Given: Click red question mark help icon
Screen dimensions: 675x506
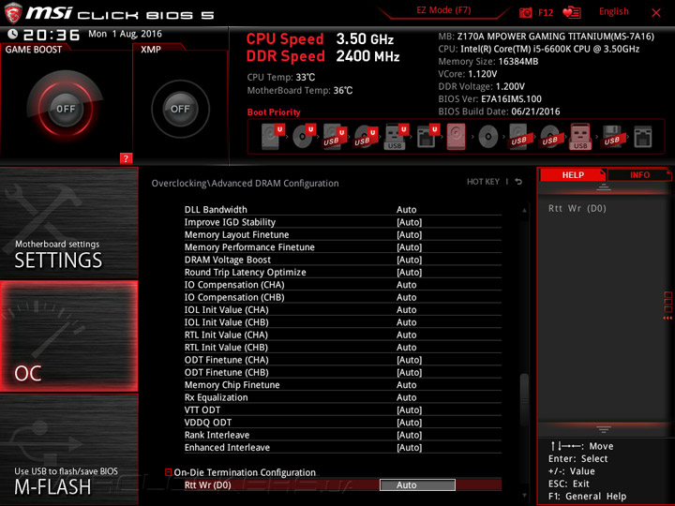Looking at the screenshot, I should [x=126, y=158].
